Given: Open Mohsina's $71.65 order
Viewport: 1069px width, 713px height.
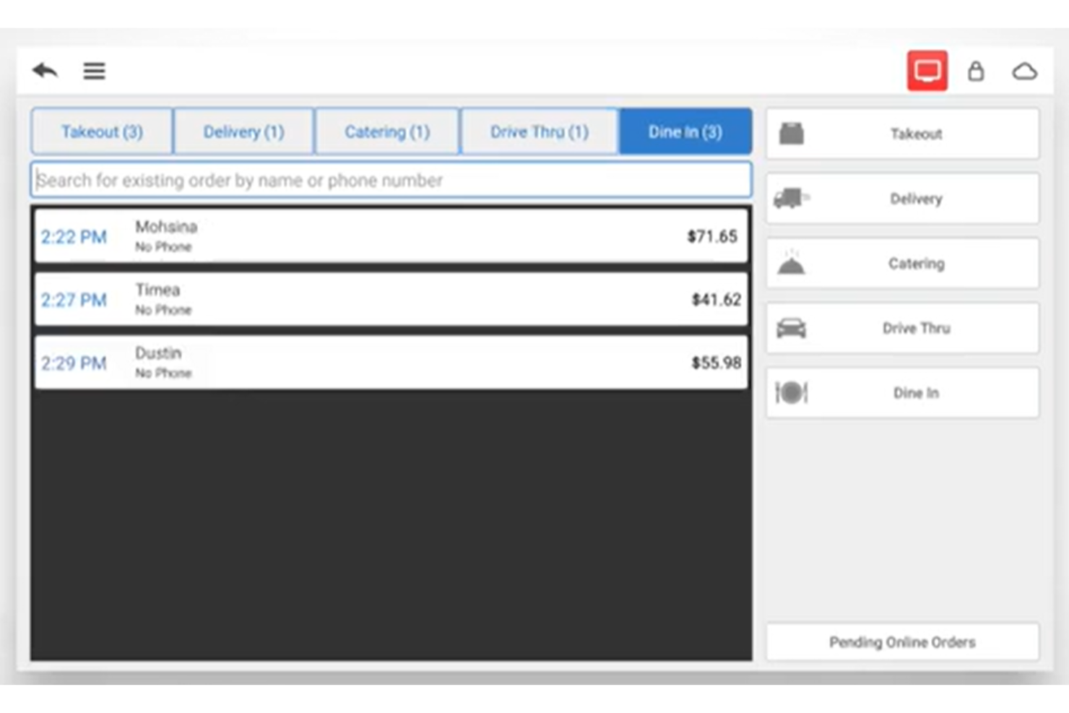Looking at the screenshot, I should pyautogui.click(x=391, y=235).
